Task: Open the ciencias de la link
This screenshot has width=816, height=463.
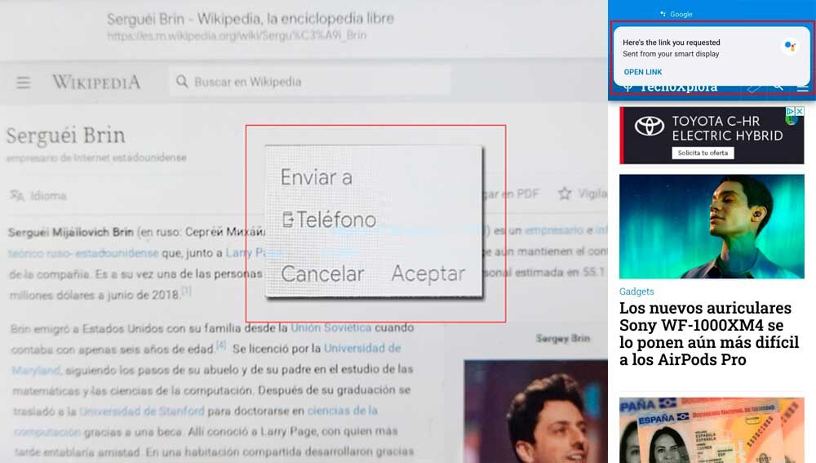Action: tap(343, 411)
